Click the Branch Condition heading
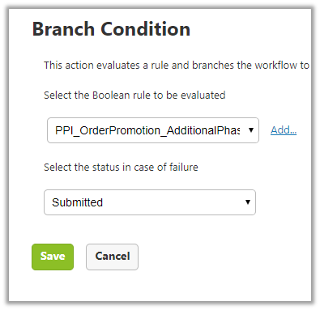 [x=111, y=29]
